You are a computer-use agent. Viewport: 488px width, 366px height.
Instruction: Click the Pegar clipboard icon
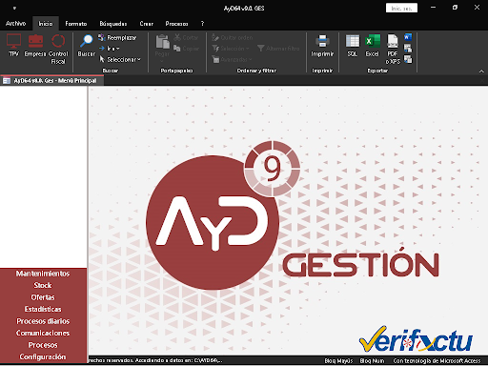click(x=162, y=42)
